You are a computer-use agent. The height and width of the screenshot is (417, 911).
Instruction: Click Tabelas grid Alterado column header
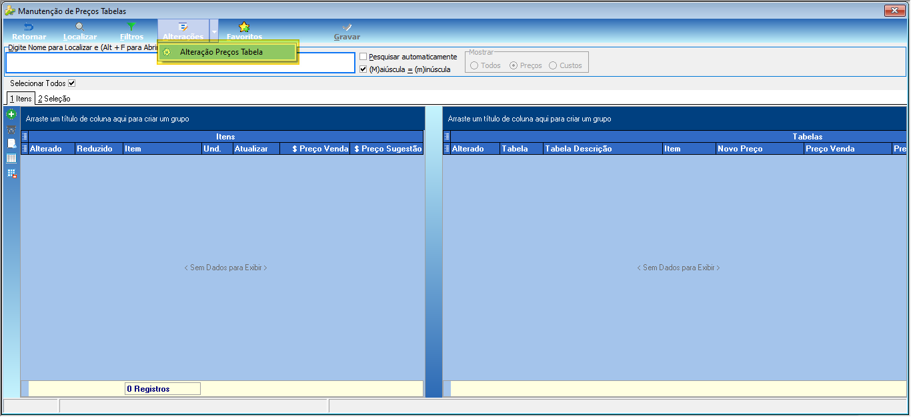coord(475,149)
